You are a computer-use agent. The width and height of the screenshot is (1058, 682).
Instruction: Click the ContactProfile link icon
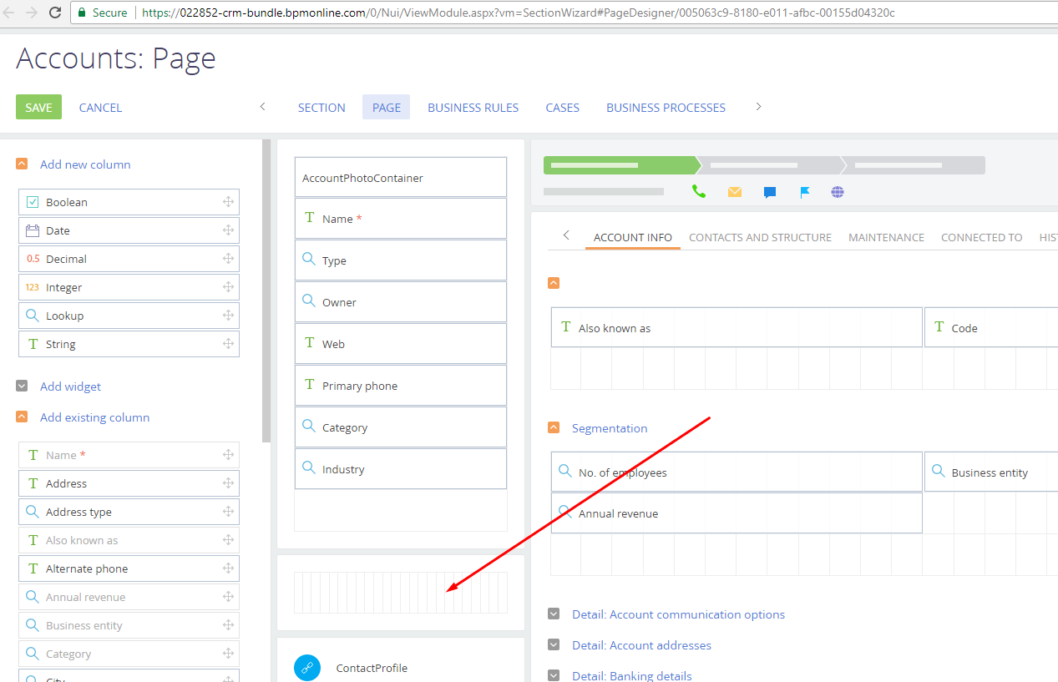coord(307,668)
